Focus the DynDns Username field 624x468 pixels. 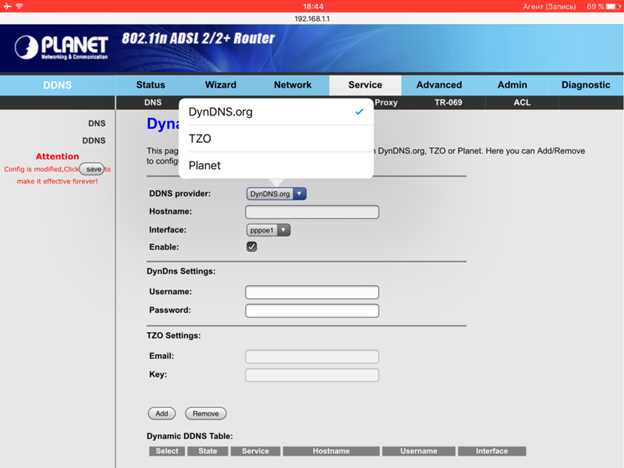(x=312, y=292)
